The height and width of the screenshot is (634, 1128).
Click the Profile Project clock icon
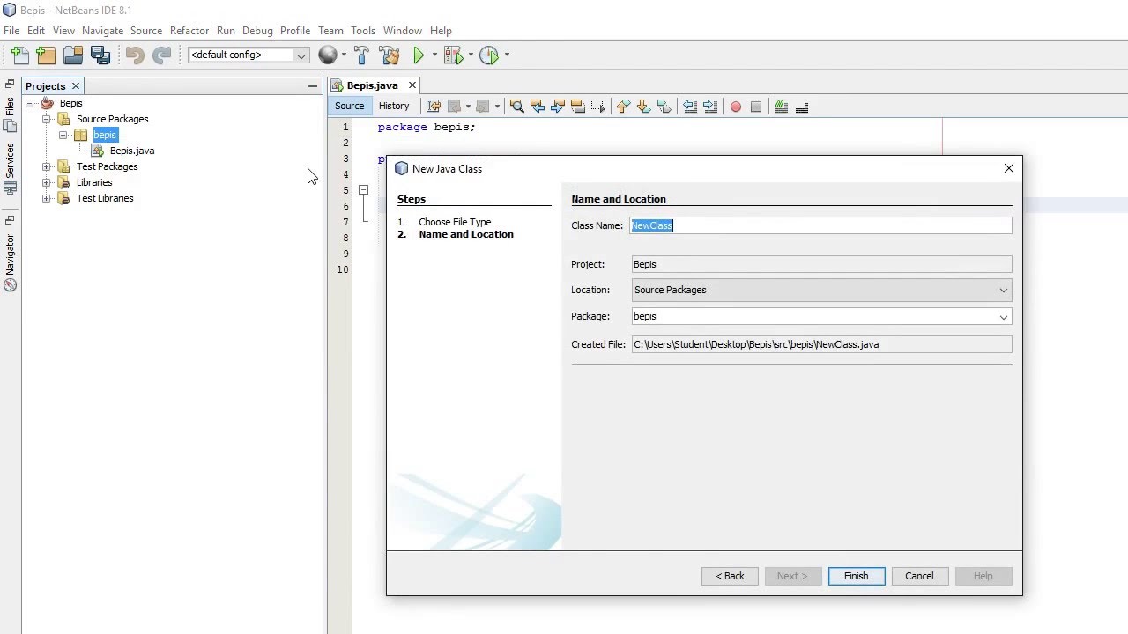point(489,55)
